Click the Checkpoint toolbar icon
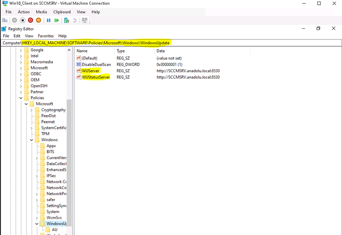The height and width of the screenshot is (235, 342). coord(67,20)
